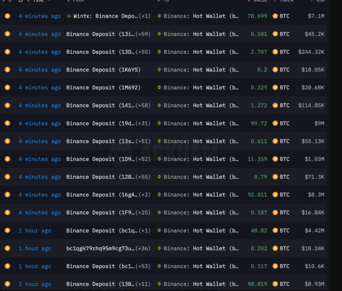Expand the (+2) addresses of Binance Deposit (16gA
Screen dimensions: 342x291
coord(145,195)
